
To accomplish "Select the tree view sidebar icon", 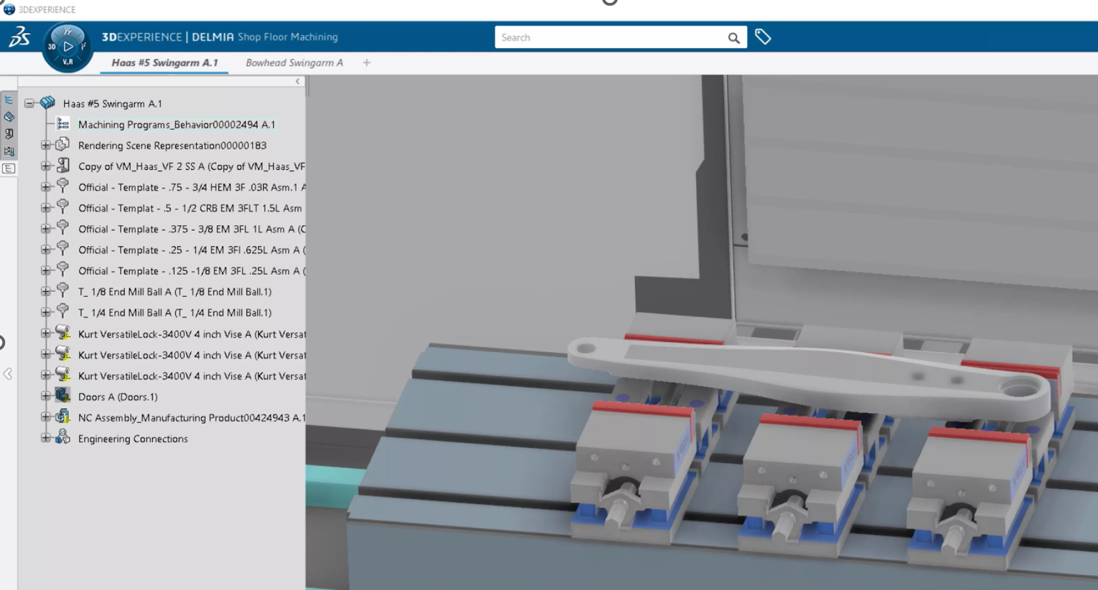I will [x=9, y=100].
